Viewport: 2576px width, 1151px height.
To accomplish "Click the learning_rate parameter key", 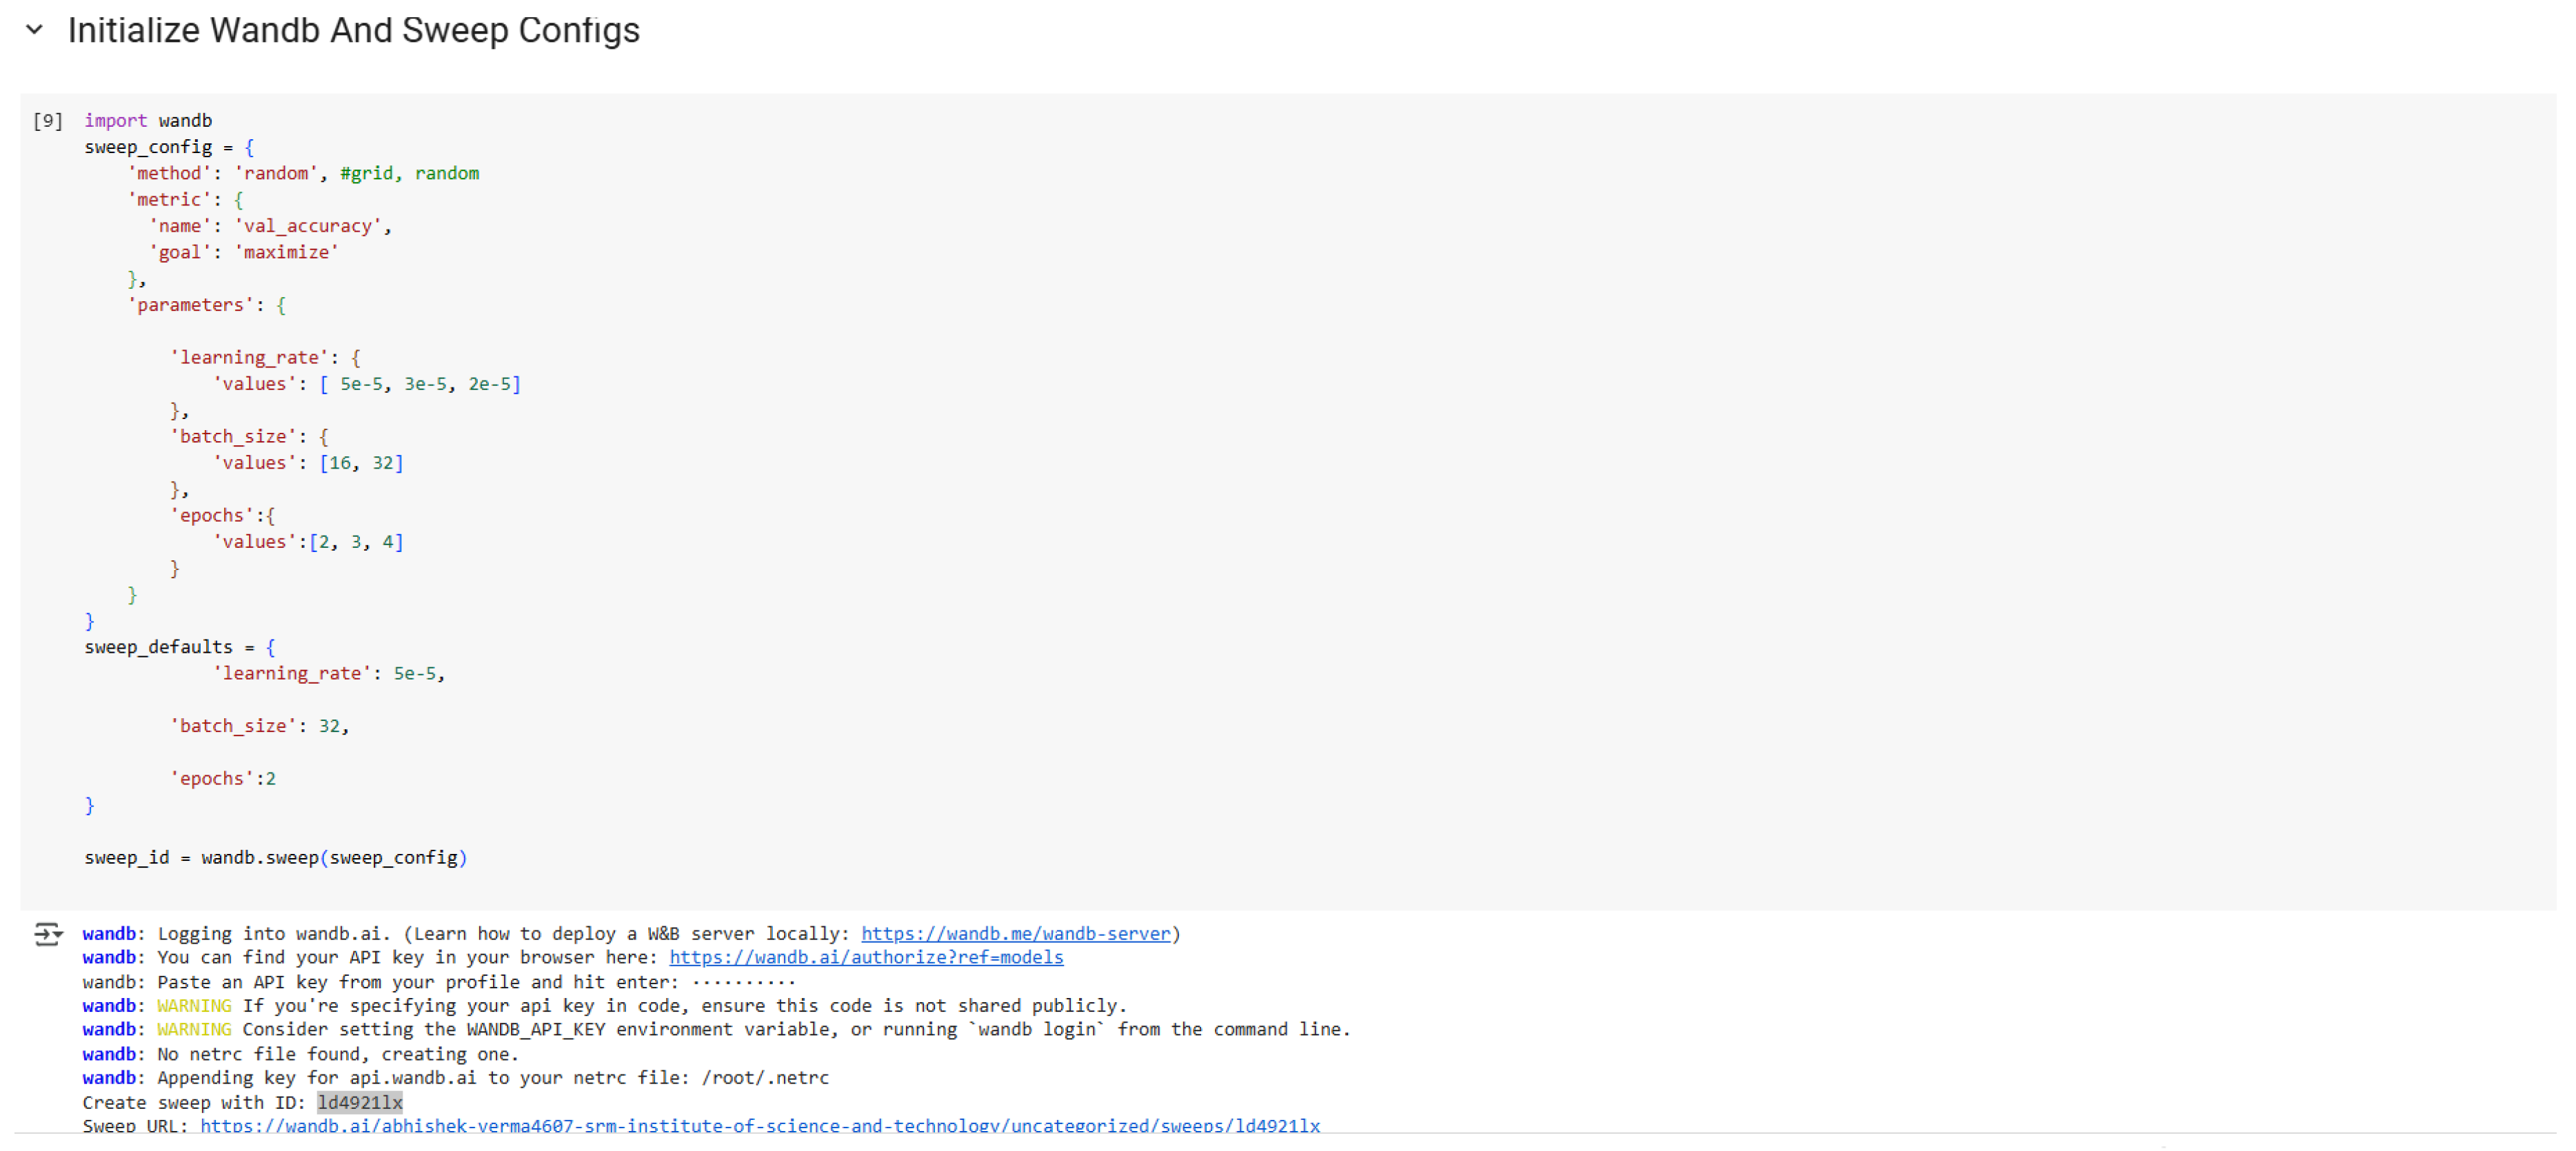I will [x=252, y=356].
